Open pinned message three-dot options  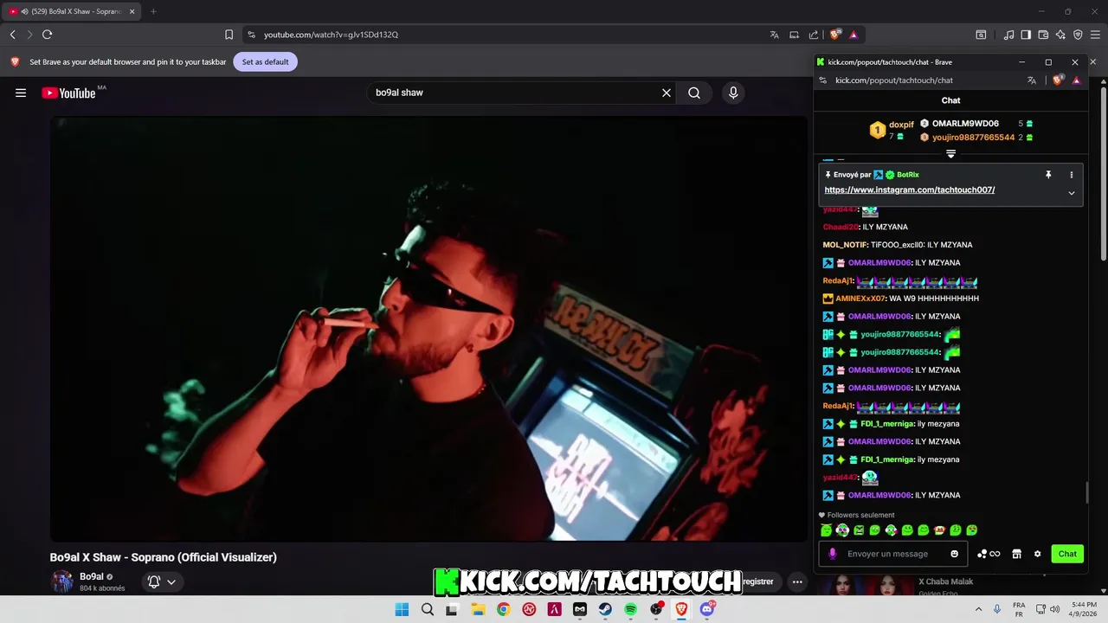coord(1072,175)
